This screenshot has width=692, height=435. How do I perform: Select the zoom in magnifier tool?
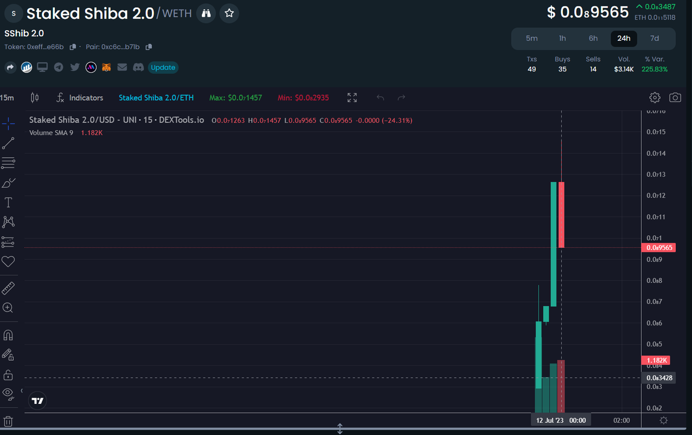(8, 308)
